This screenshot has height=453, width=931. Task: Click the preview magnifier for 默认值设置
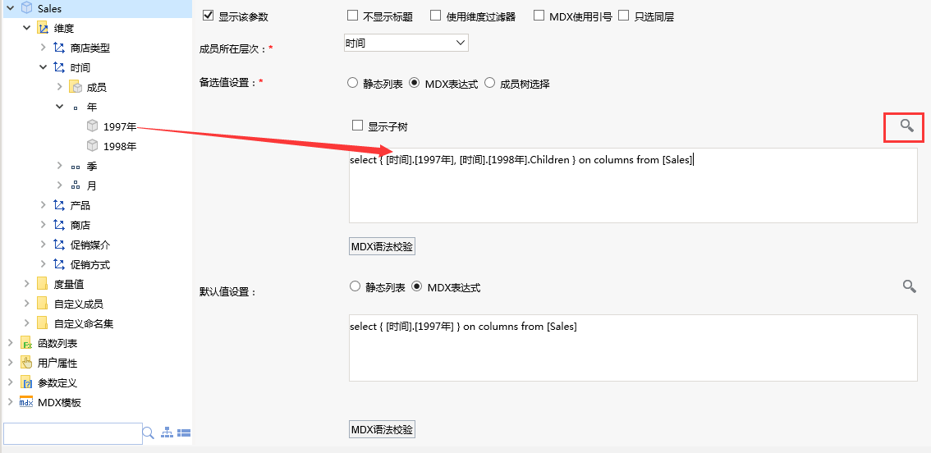pos(909,286)
